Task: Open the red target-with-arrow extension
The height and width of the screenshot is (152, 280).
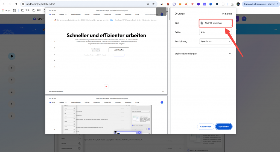Action: (186, 4)
